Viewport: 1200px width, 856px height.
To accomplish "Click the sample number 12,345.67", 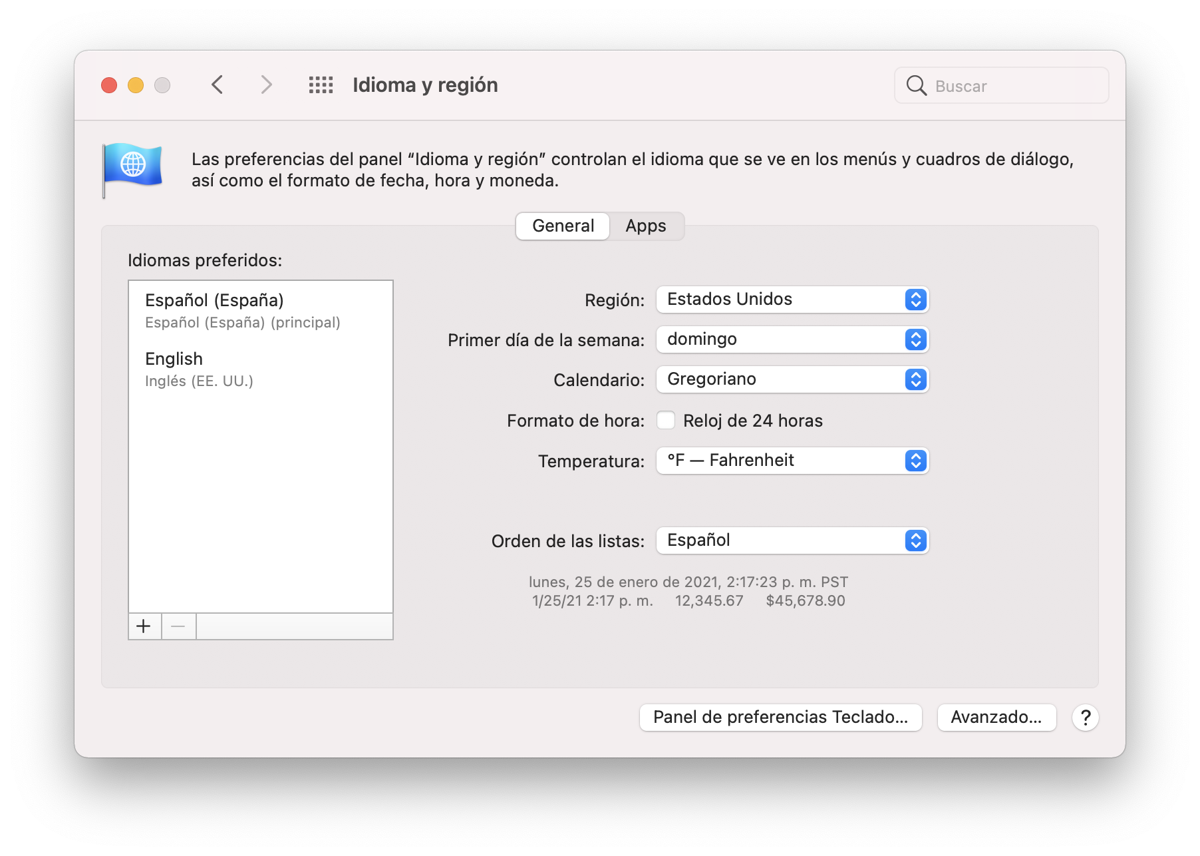I will 709,601.
